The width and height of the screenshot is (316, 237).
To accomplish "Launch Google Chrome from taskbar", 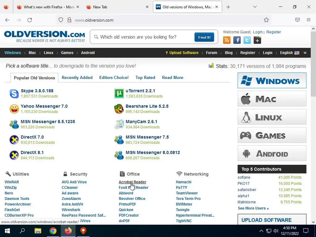I will 53,231.
